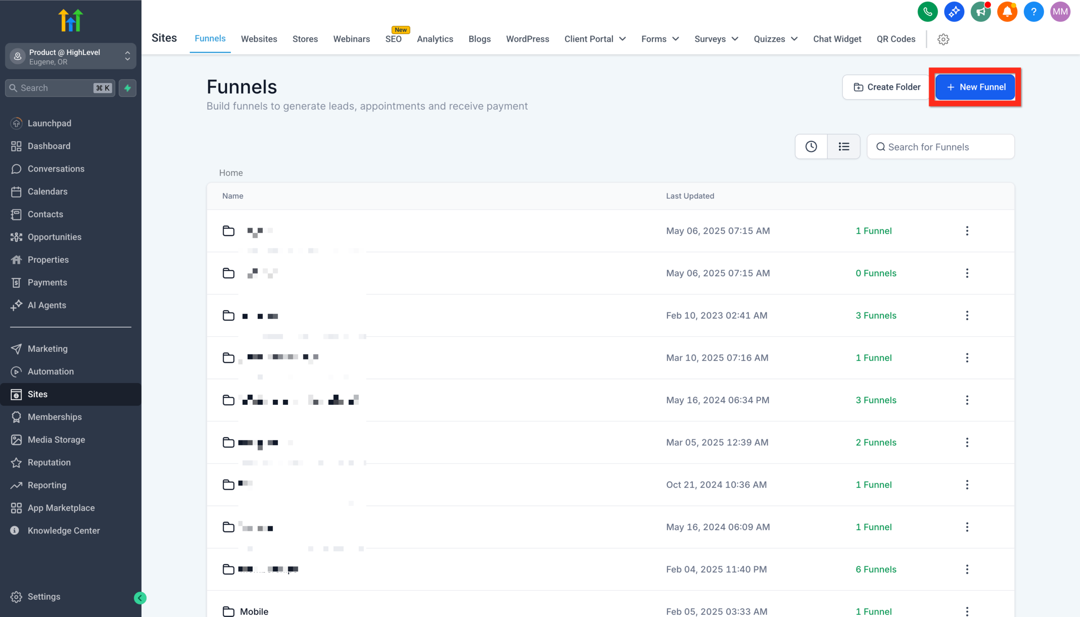Viewport: 1080px width, 617px height.
Task: Click the New Funnel button
Action: [975, 87]
